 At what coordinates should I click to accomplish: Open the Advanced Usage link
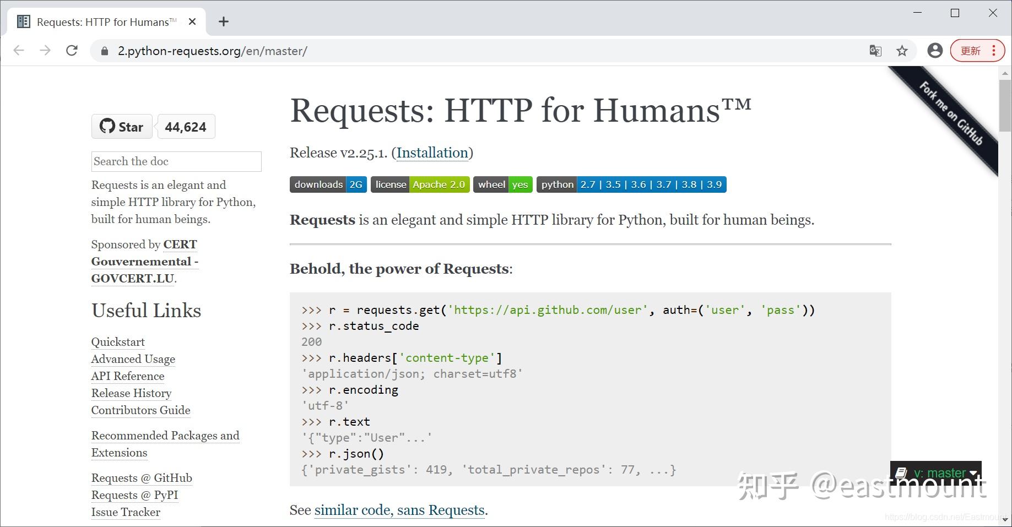(133, 359)
